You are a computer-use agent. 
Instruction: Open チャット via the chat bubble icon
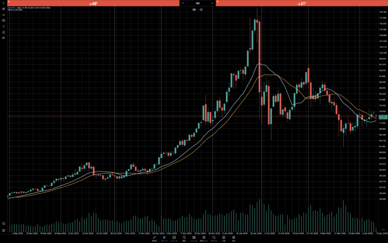[x=214, y=238]
